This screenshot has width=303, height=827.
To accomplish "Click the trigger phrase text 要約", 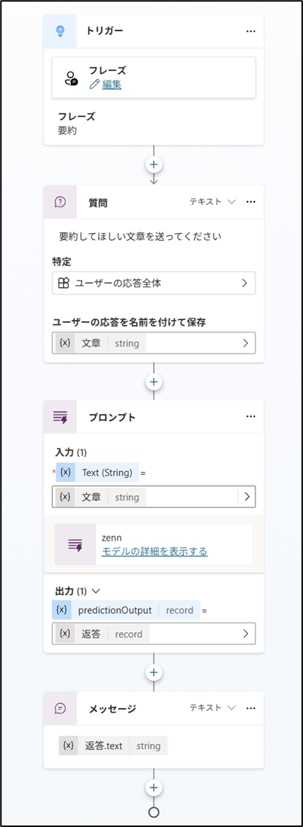I will (67, 130).
